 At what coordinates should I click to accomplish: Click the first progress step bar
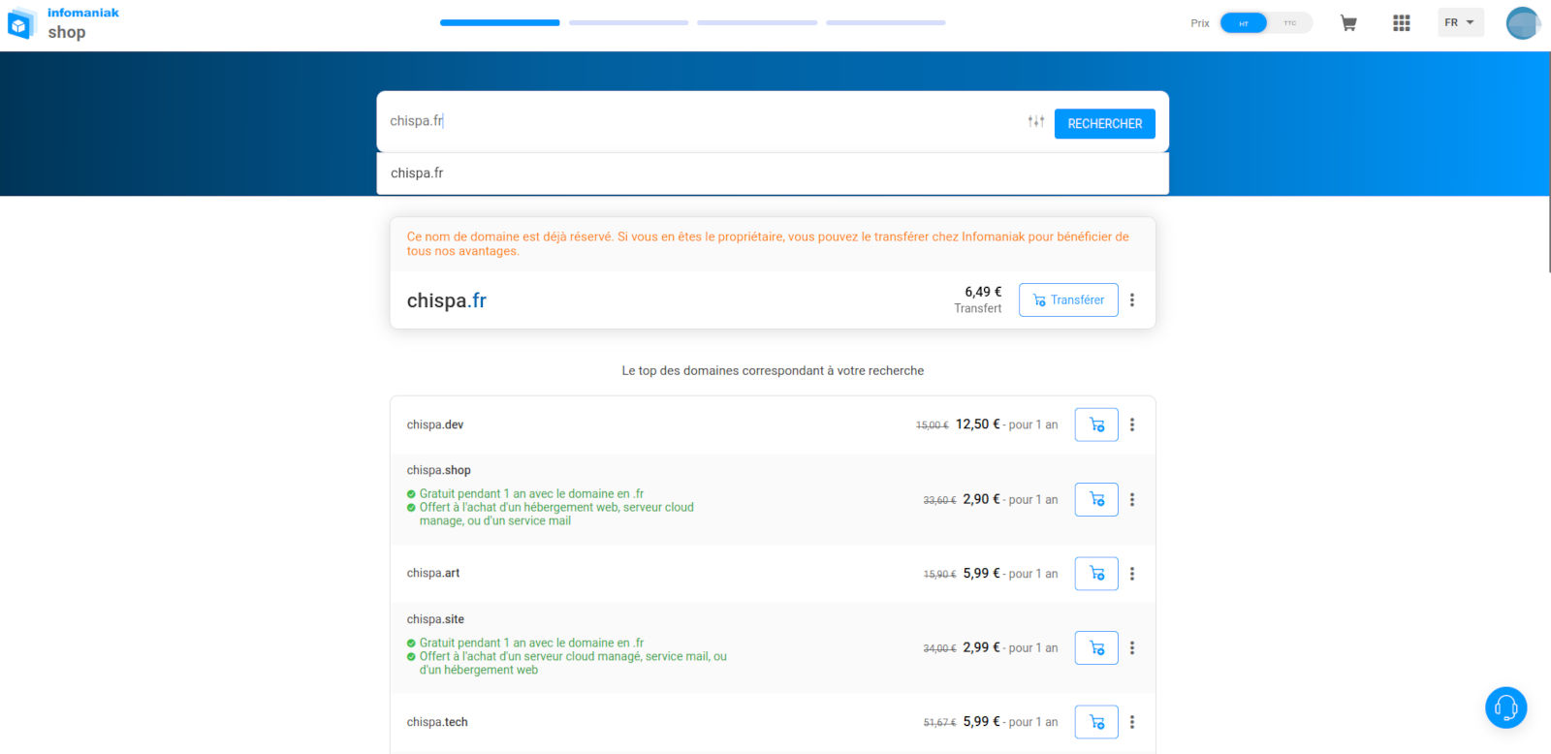click(499, 22)
